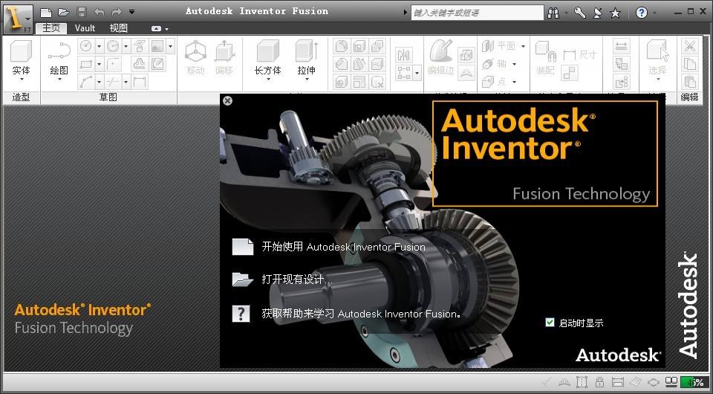This screenshot has height=394, width=713.
Task: Expand the quick access toolbar customize arrow
Action: 132,12
